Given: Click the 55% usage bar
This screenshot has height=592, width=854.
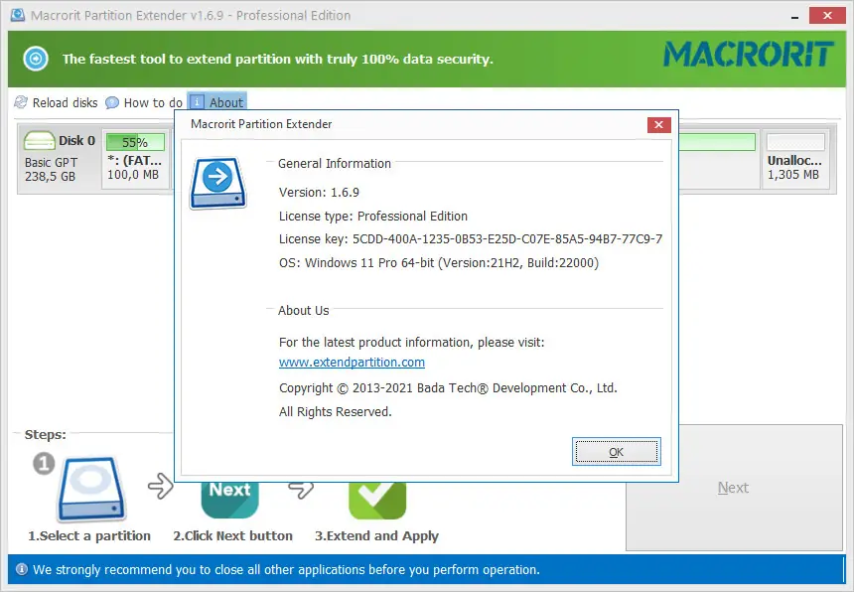Looking at the screenshot, I should (x=135, y=142).
